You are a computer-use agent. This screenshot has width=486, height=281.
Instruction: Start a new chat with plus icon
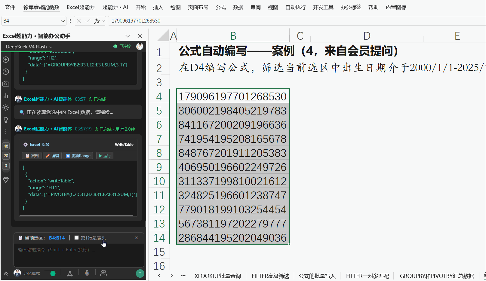(x=6, y=60)
